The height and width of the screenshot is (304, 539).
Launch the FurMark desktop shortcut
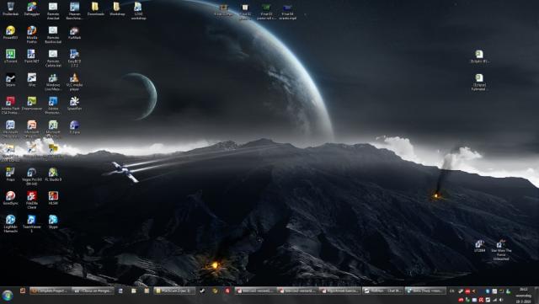(74, 33)
